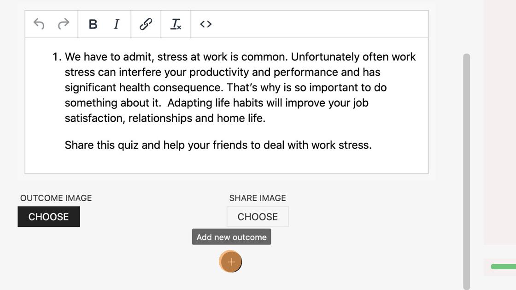Toggle bold formatting

pyautogui.click(x=93, y=24)
